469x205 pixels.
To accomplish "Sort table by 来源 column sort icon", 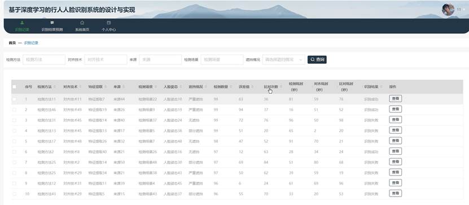I will [x=124, y=87].
